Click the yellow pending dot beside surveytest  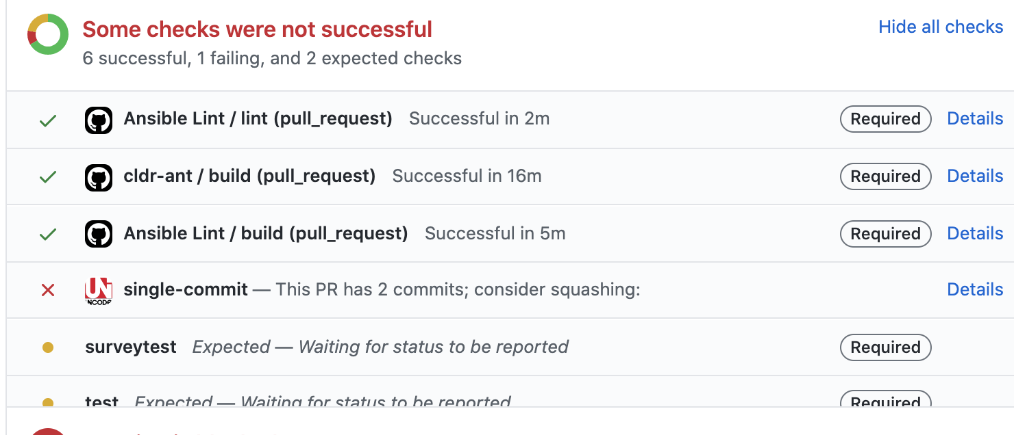47,347
